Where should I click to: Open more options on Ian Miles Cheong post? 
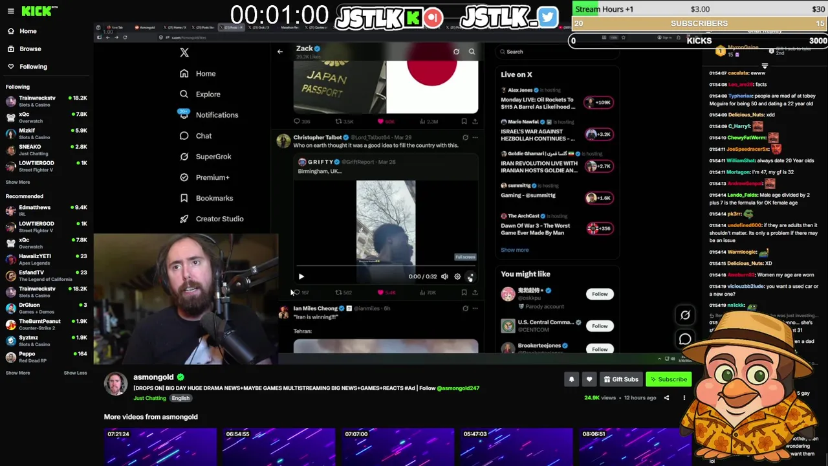pyautogui.click(x=475, y=308)
